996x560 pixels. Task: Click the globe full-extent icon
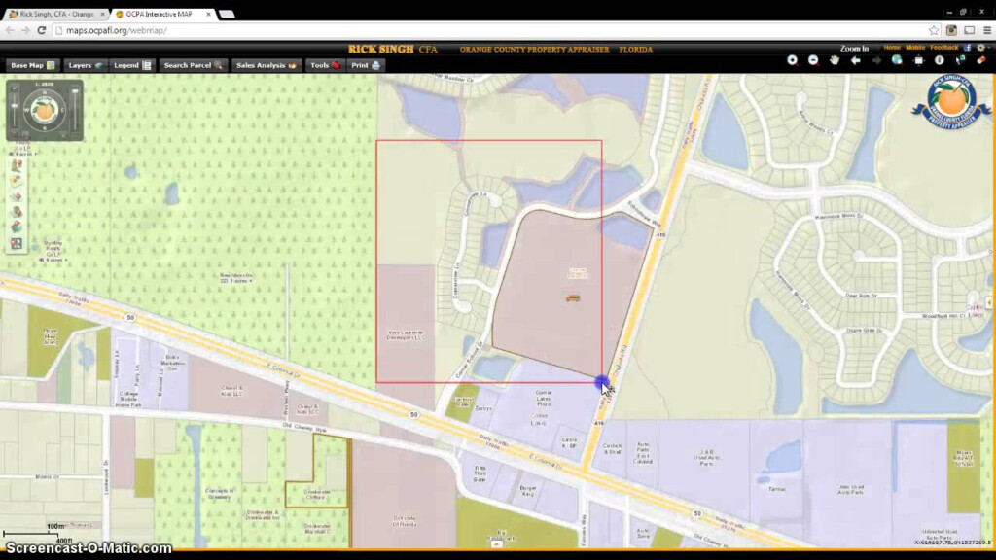coord(897,60)
